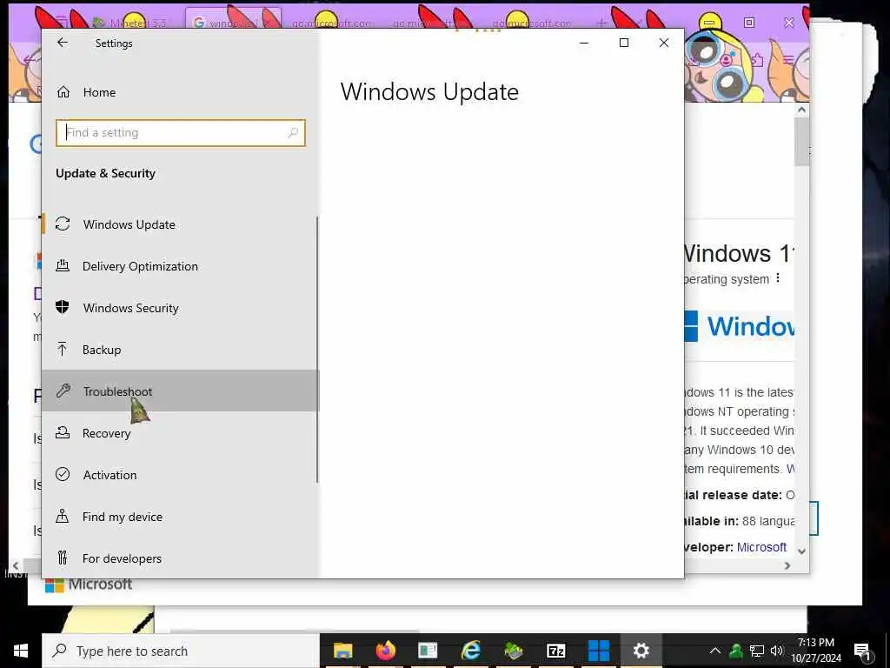
Task: Open the Minetest taskbar icon
Action: 513,651
